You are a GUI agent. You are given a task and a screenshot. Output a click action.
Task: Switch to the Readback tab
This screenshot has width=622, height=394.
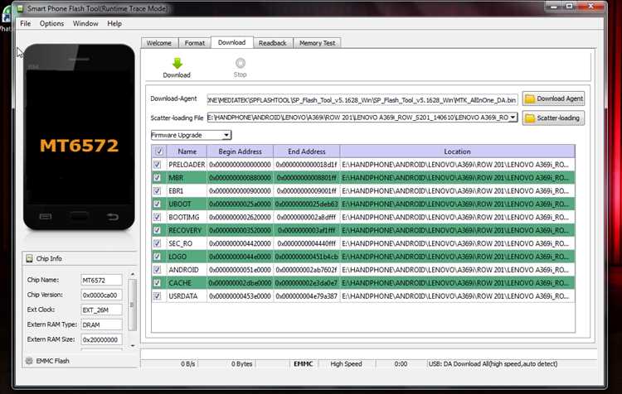(273, 43)
